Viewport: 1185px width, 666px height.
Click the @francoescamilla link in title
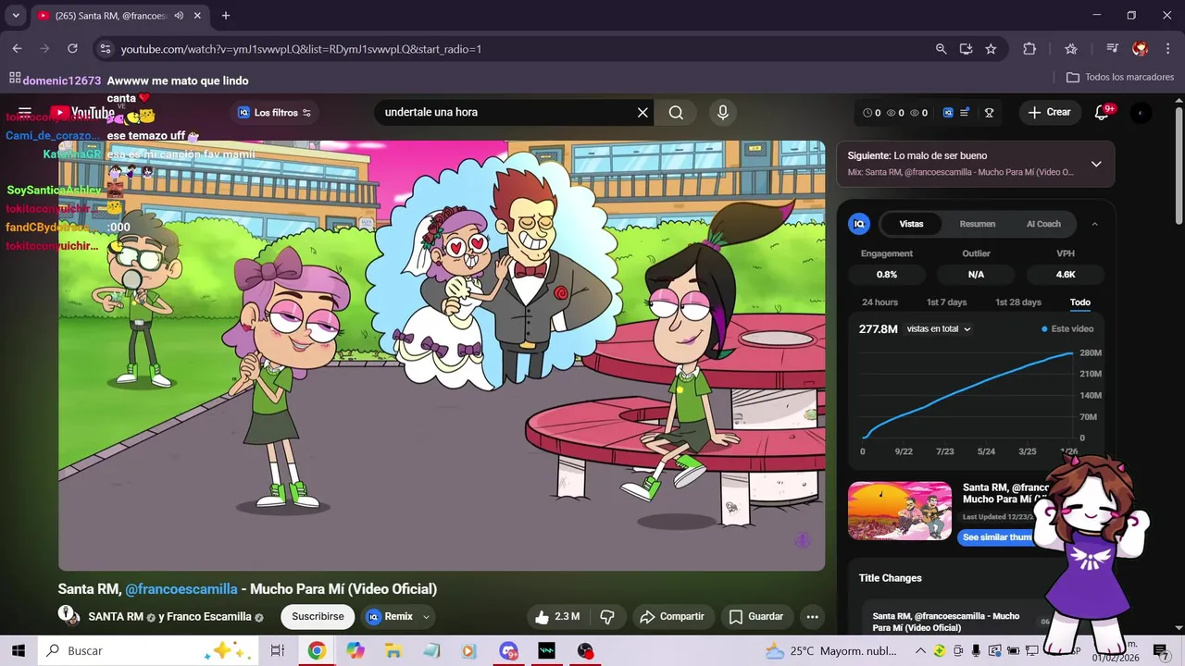181,589
